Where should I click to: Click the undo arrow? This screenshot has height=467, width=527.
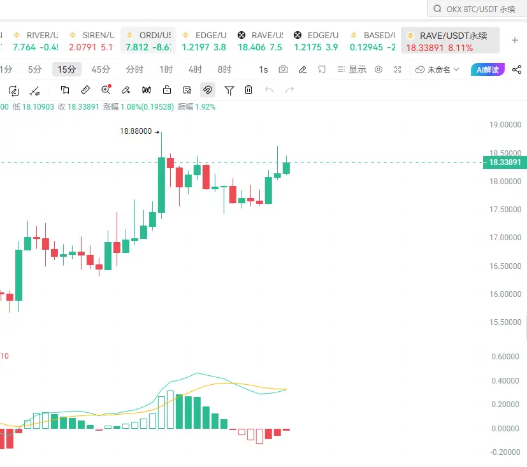tap(269, 90)
